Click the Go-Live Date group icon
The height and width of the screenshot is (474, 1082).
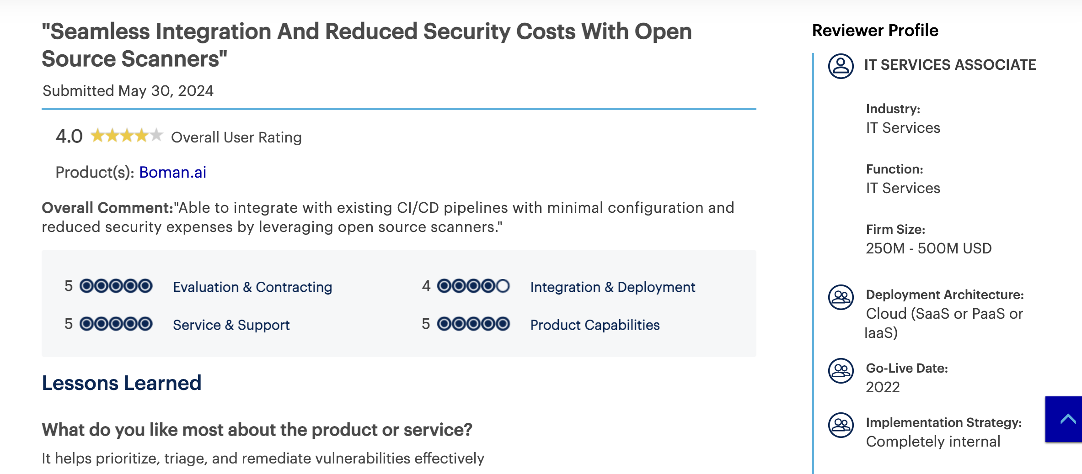[841, 371]
